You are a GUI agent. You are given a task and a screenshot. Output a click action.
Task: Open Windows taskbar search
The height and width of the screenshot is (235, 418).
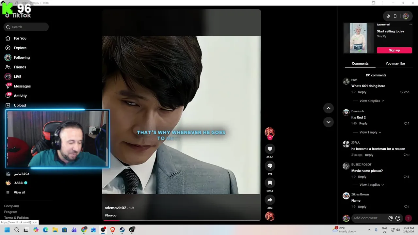pyautogui.click(x=17, y=230)
